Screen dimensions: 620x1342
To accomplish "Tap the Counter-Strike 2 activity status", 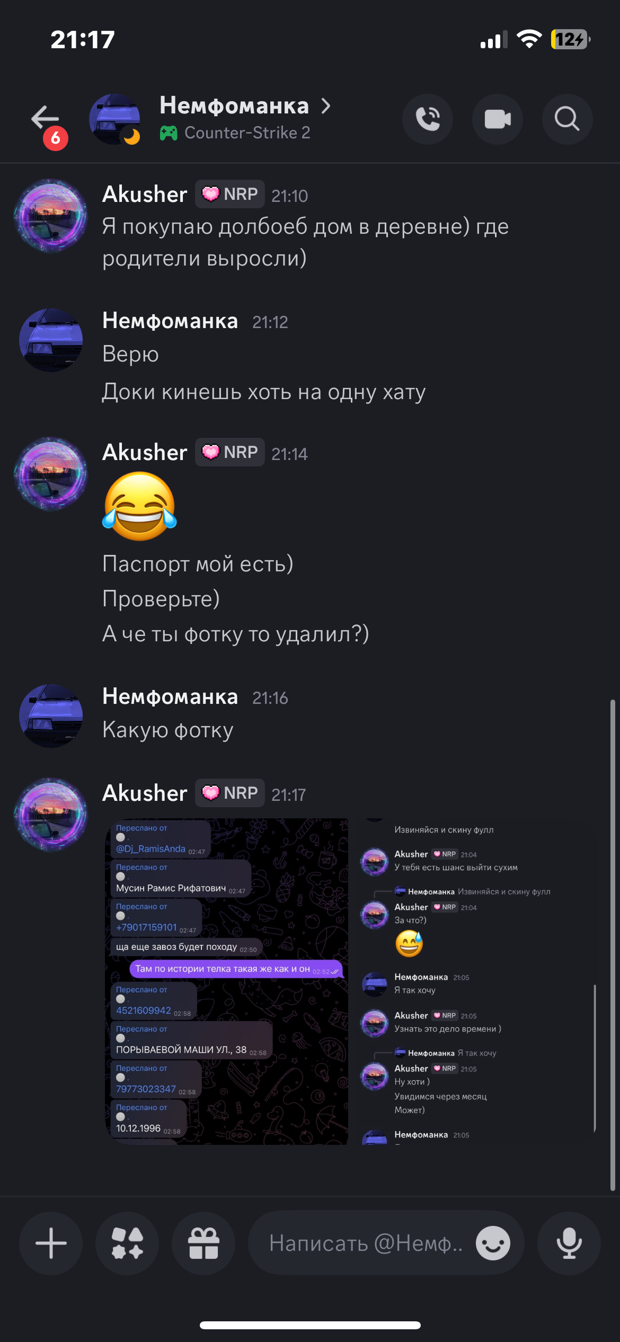I will [x=235, y=133].
